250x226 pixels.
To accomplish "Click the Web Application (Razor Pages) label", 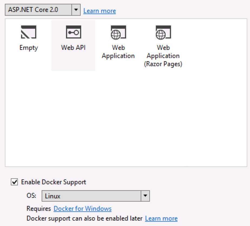I will click(163, 56).
